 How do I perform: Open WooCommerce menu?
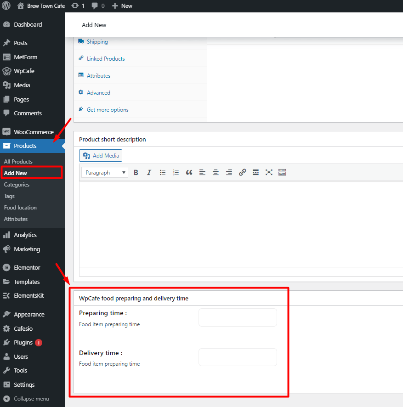(x=33, y=132)
